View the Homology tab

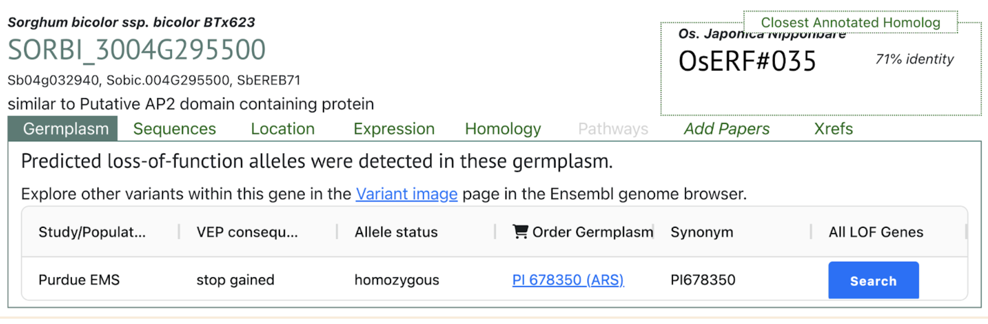pyautogui.click(x=503, y=129)
